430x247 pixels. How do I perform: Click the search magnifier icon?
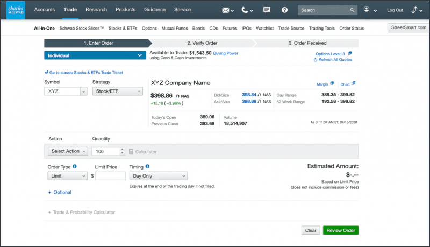pos(352,10)
